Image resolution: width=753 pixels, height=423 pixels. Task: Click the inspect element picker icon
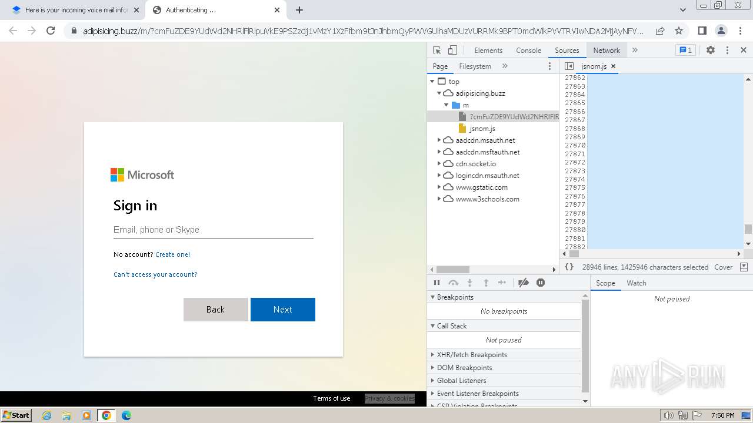[437, 50]
